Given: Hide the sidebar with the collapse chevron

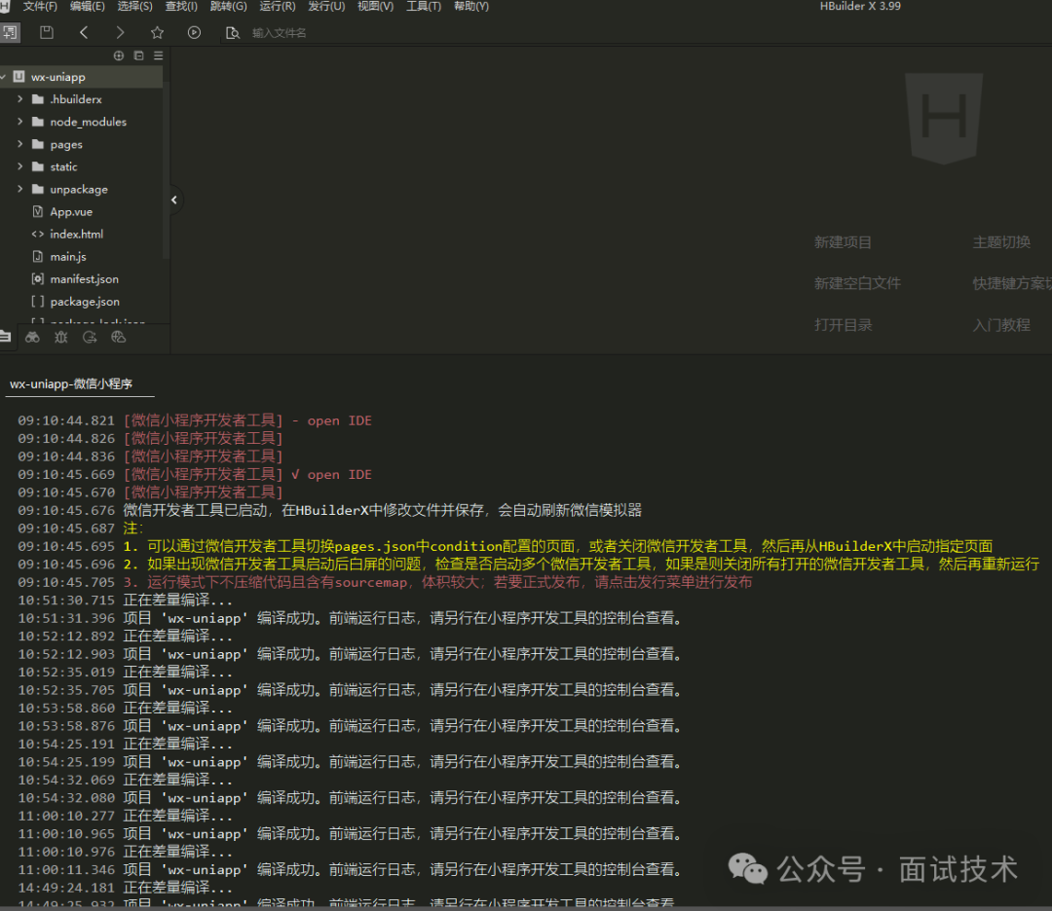Looking at the screenshot, I should [x=173, y=200].
